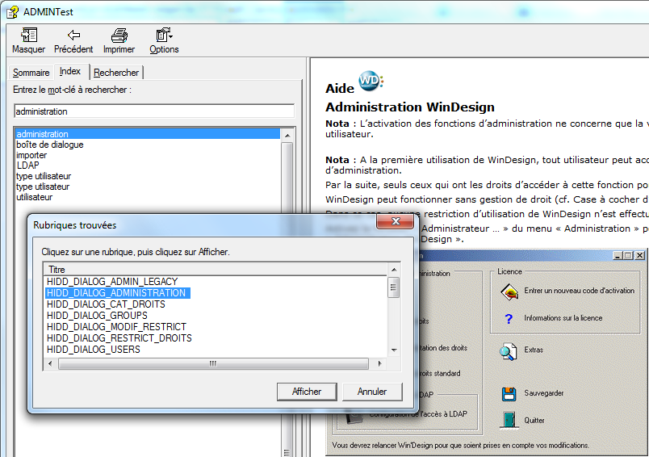Image resolution: width=649 pixels, height=457 pixels.
Task: Click the 'Administration WinDesign' heading
Action: click(x=410, y=107)
